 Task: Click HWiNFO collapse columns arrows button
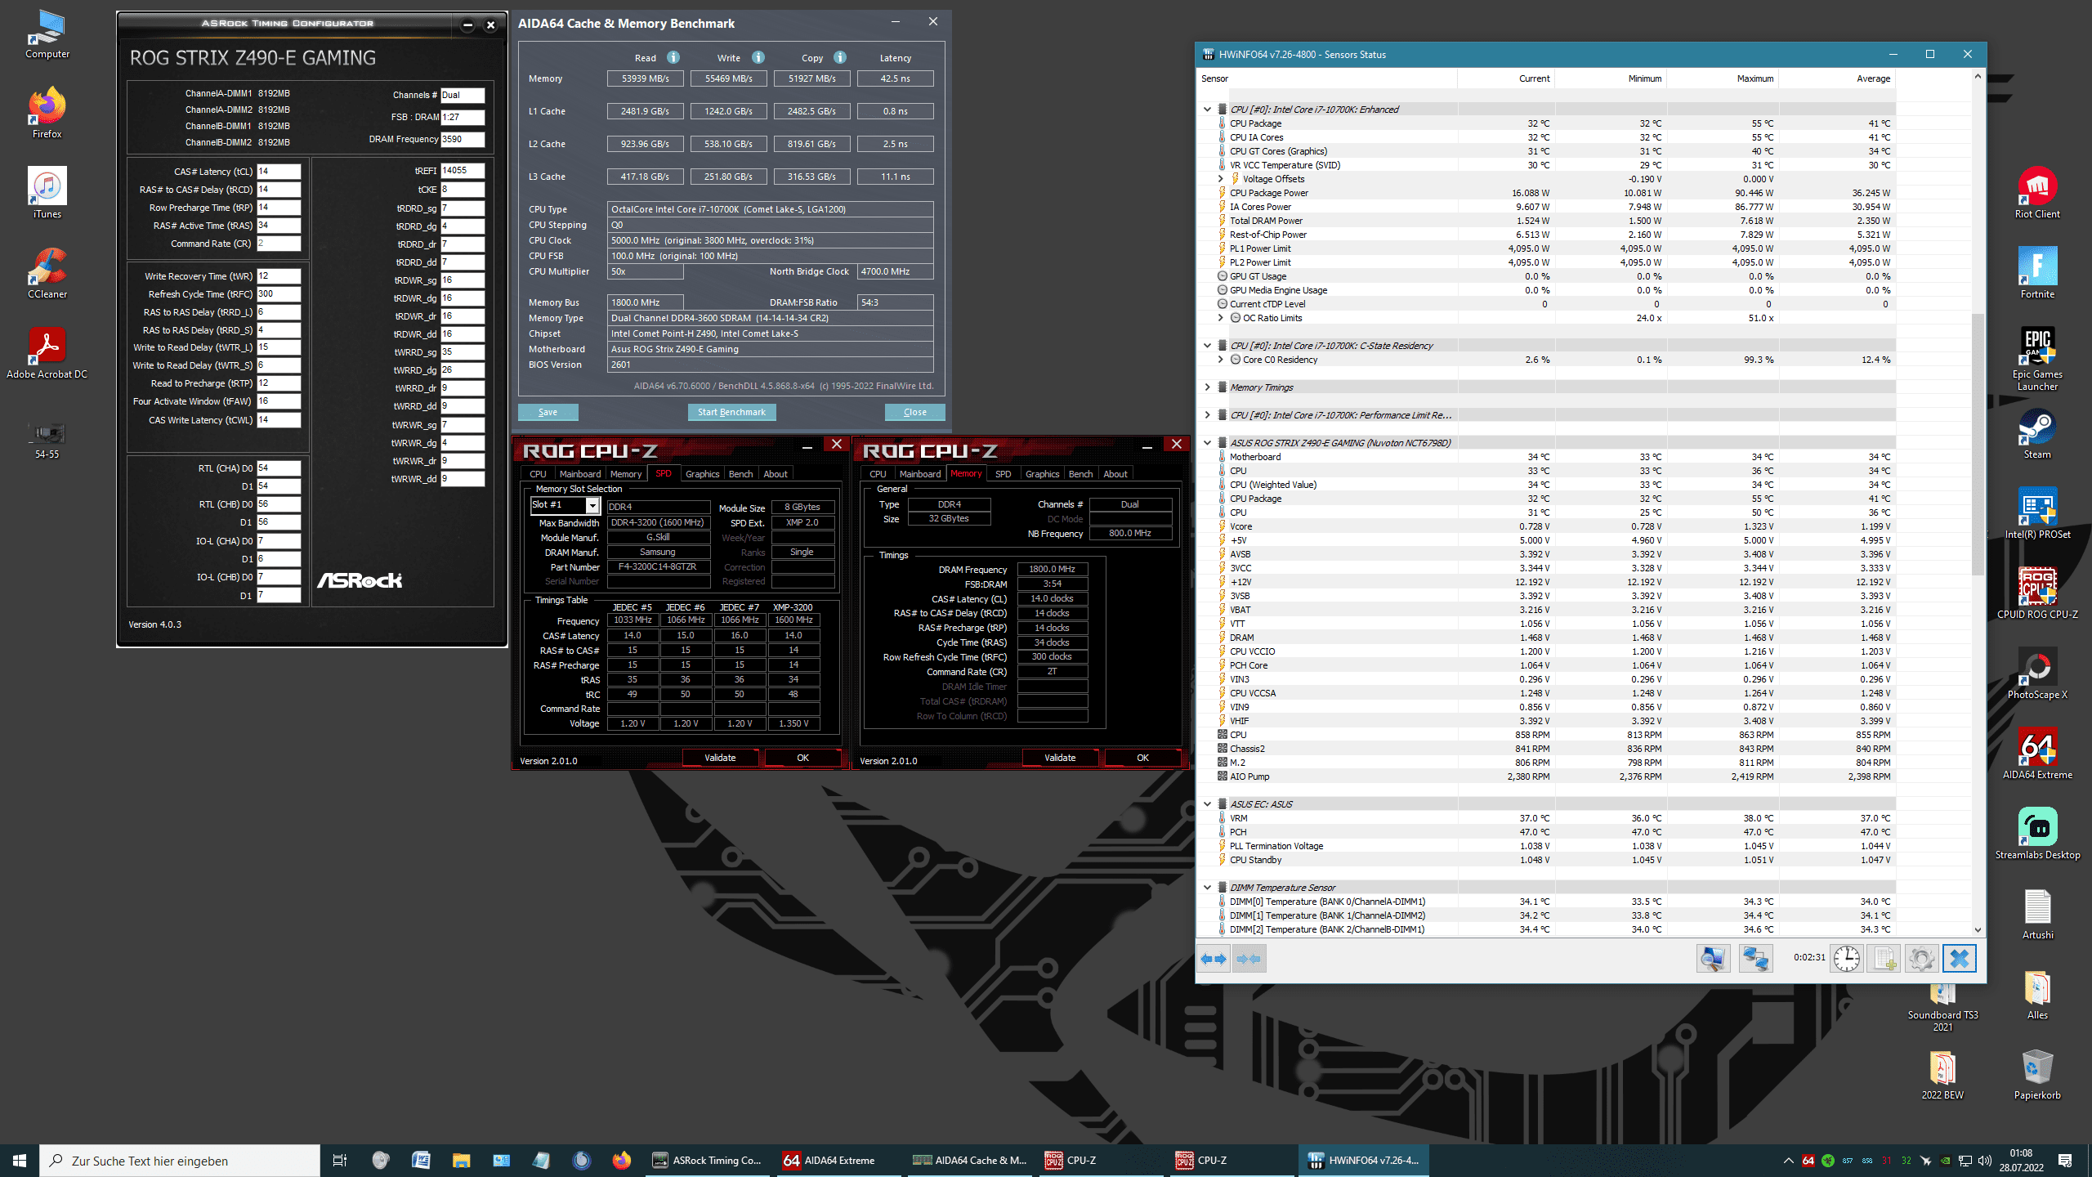point(1249,959)
